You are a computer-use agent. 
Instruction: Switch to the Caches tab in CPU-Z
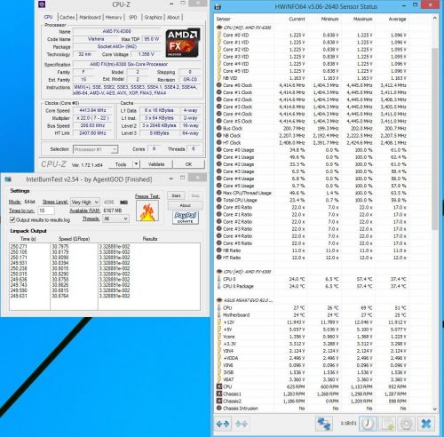coord(67,17)
